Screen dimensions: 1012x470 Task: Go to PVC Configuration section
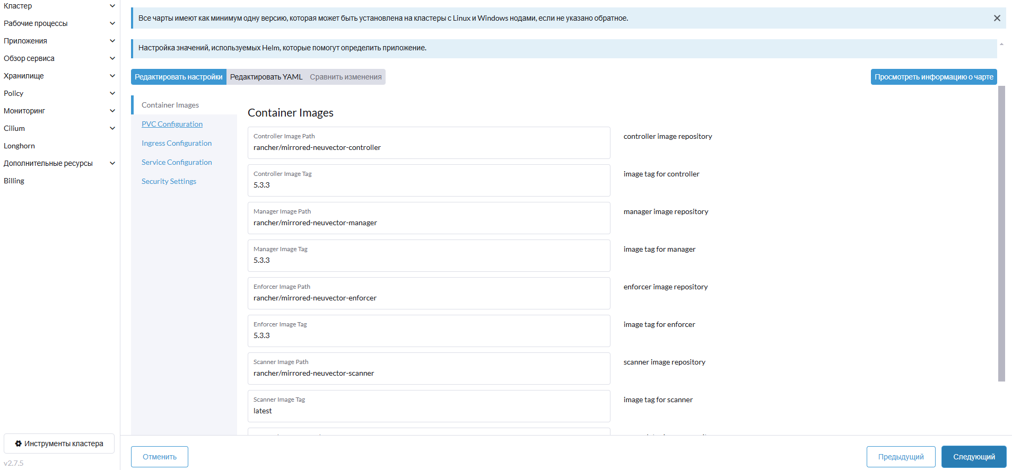coord(172,124)
